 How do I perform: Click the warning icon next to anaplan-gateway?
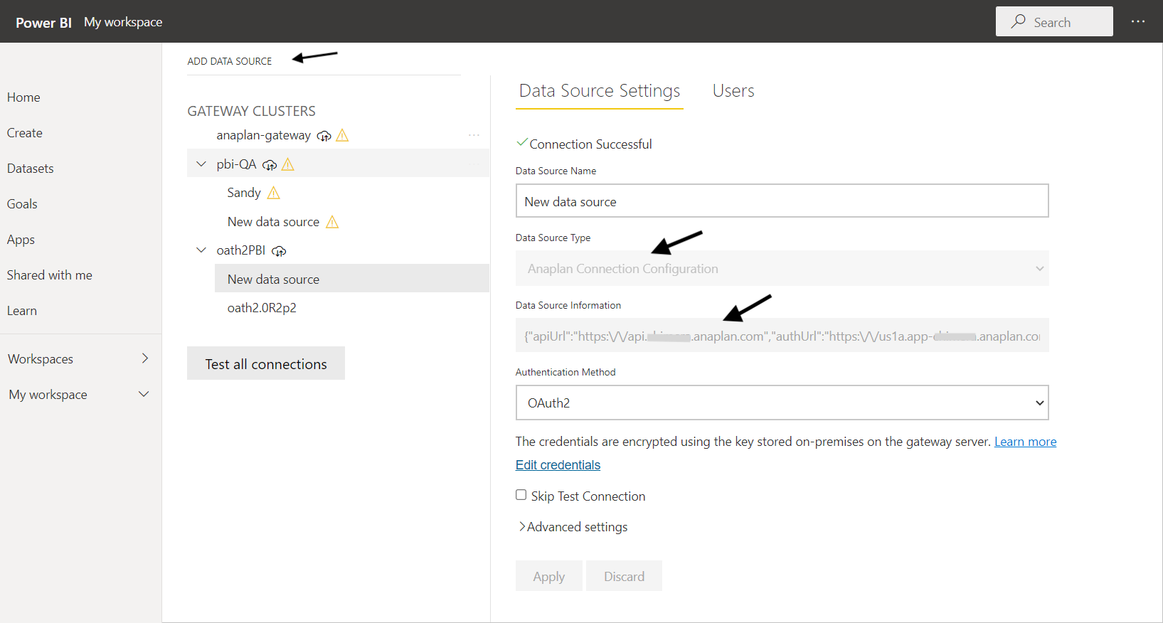pos(342,135)
